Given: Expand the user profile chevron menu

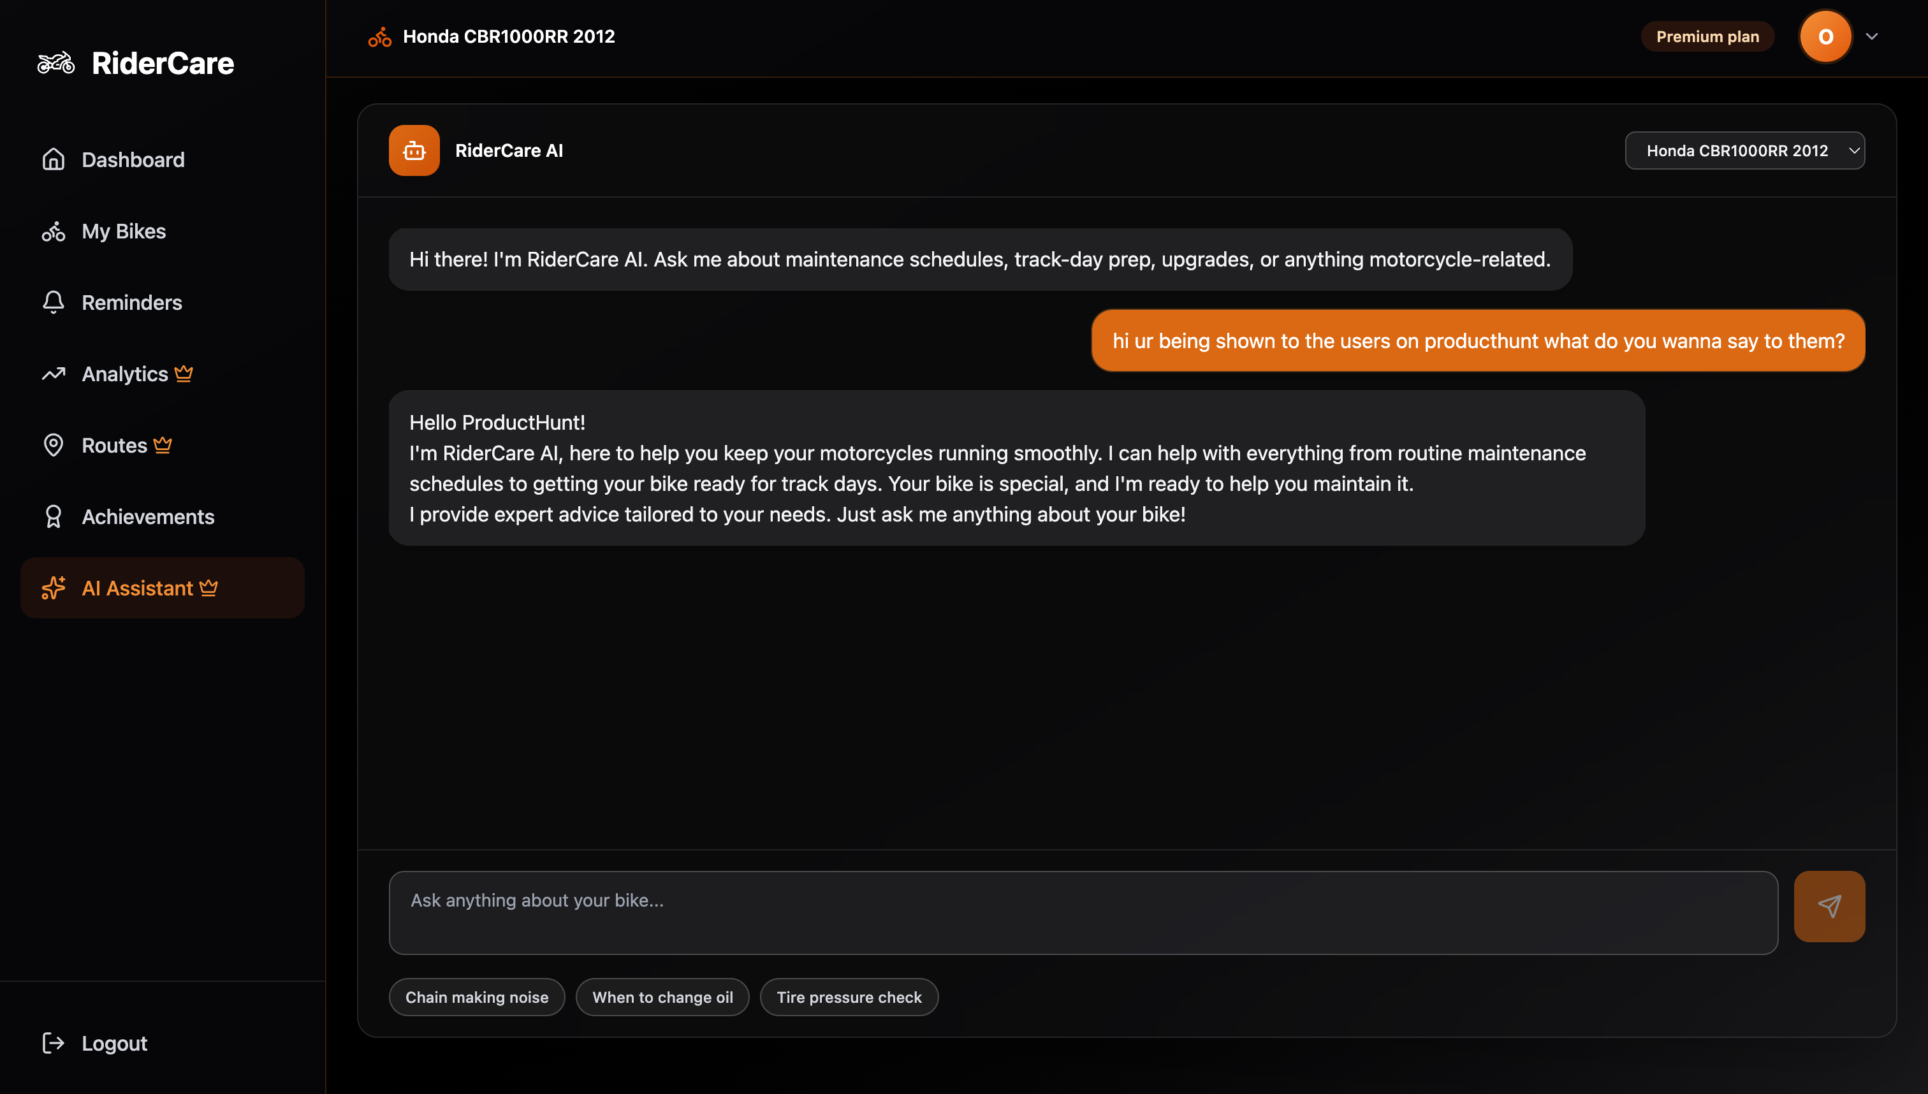Looking at the screenshot, I should [x=1871, y=36].
